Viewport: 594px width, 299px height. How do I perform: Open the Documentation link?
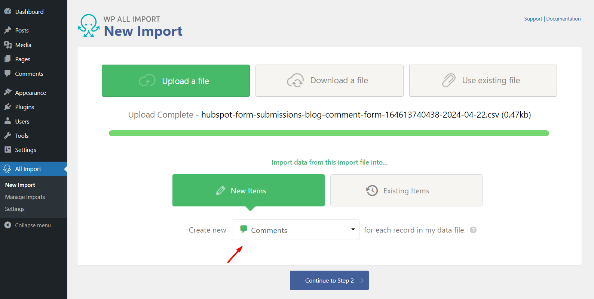[563, 19]
